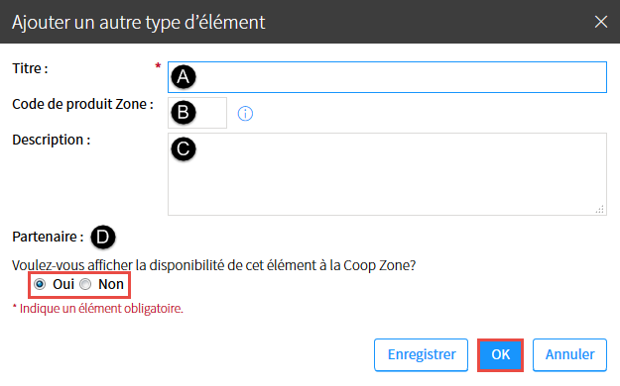
Task: Click the dialog title bar text
Action: point(139,22)
